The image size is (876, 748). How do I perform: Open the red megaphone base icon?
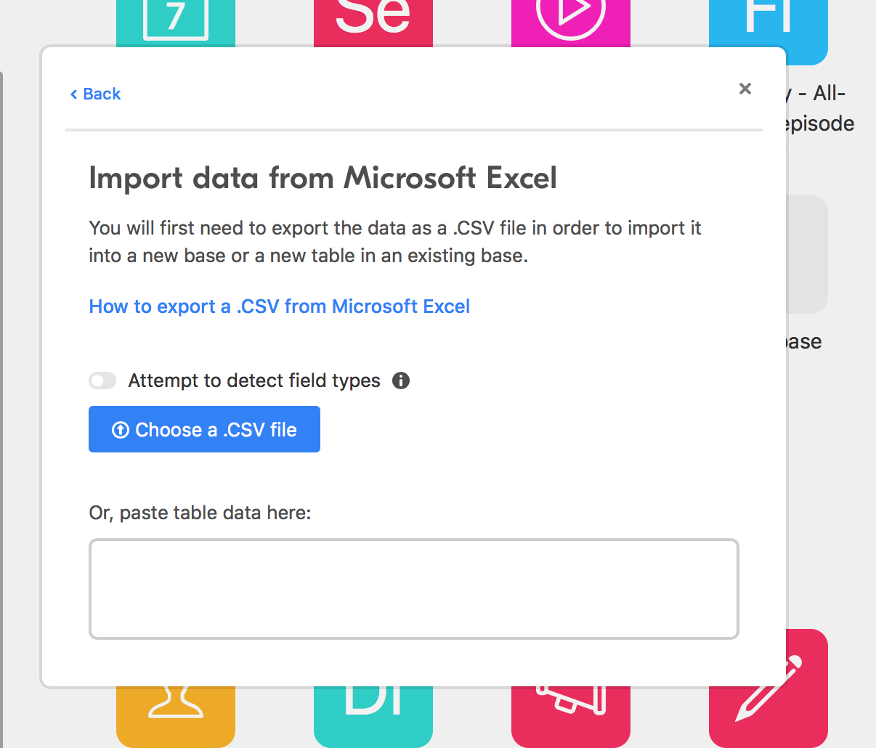tap(571, 717)
